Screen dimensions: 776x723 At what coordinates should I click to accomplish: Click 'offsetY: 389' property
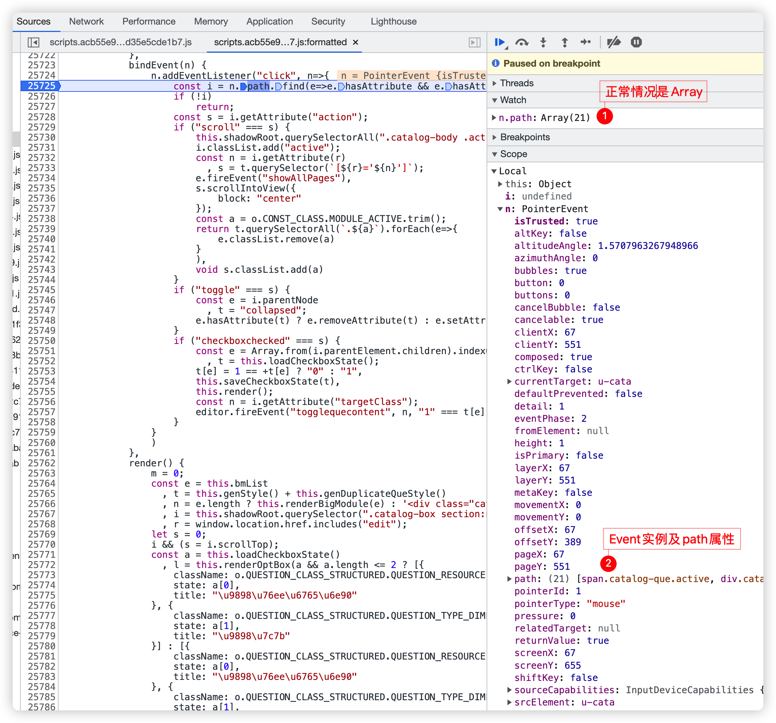pyautogui.click(x=547, y=542)
